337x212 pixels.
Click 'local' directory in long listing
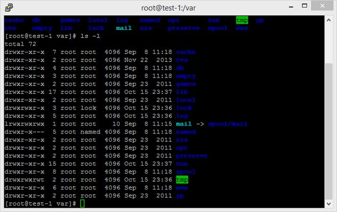(186, 100)
